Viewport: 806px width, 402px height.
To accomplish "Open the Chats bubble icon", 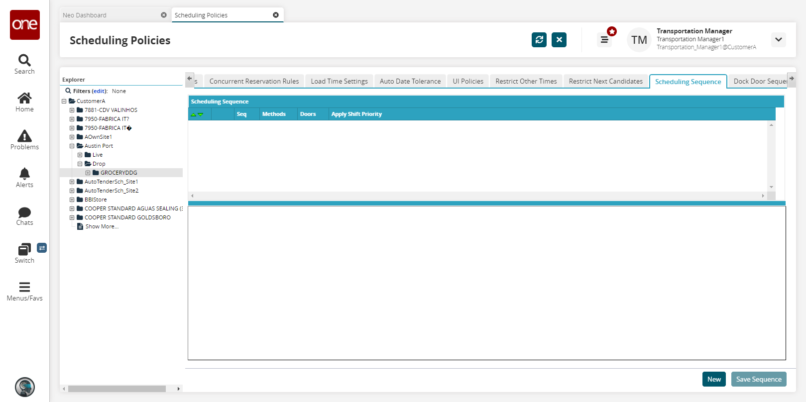I will (x=24, y=212).
